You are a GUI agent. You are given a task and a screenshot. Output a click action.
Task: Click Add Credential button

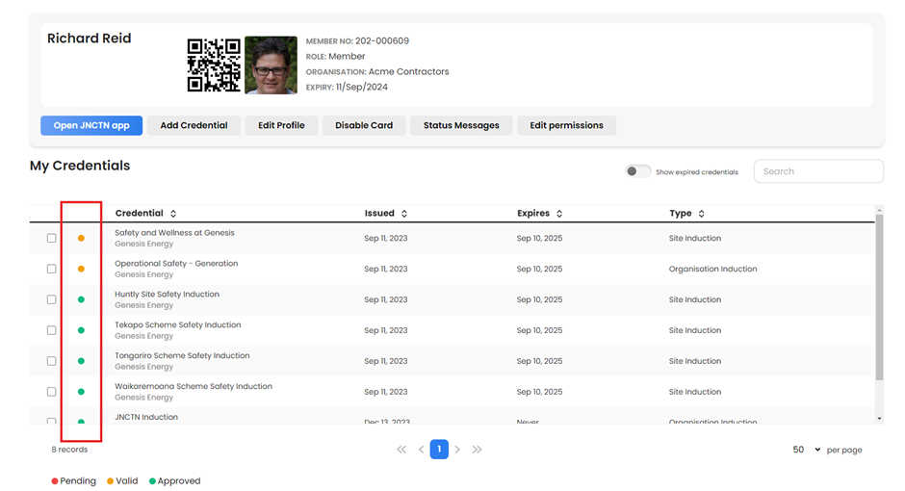194,125
